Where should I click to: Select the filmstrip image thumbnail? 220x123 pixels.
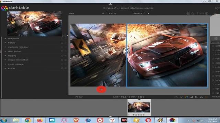[x=139, y=107]
